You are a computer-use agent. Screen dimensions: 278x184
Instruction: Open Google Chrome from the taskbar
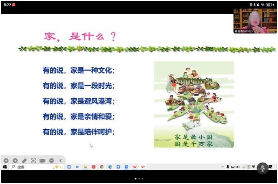[102, 167]
